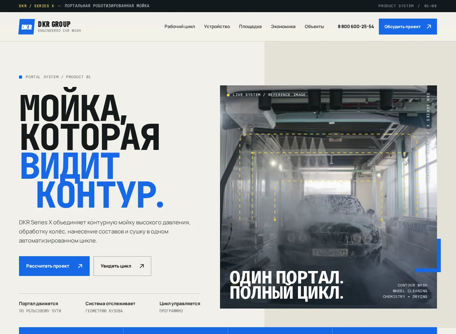Viewport: 456px width, 334px height.
Task: Click the arrow icon in Рассчитать проект button
Action: point(80,266)
